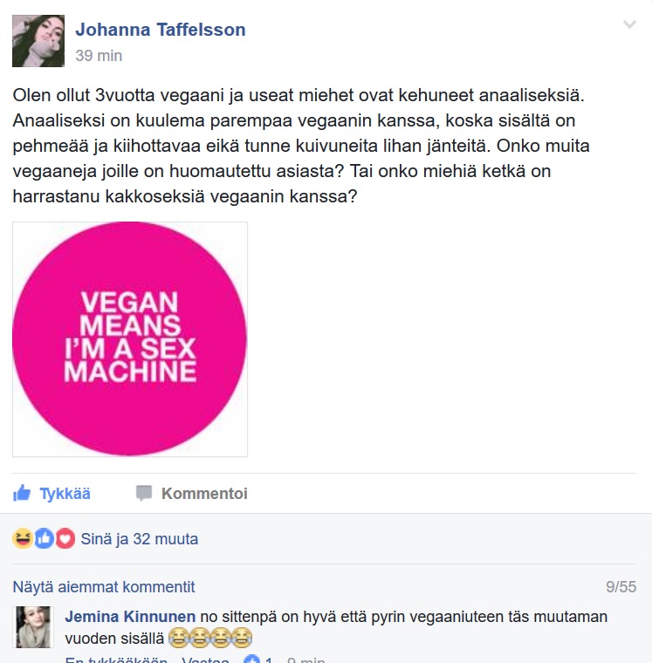Open Jemina Kinnunen's profile link
652x663 pixels.
point(130,617)
